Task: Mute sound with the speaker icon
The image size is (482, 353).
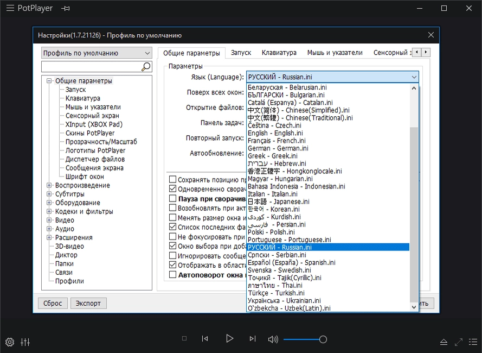Action: point(273,339)
